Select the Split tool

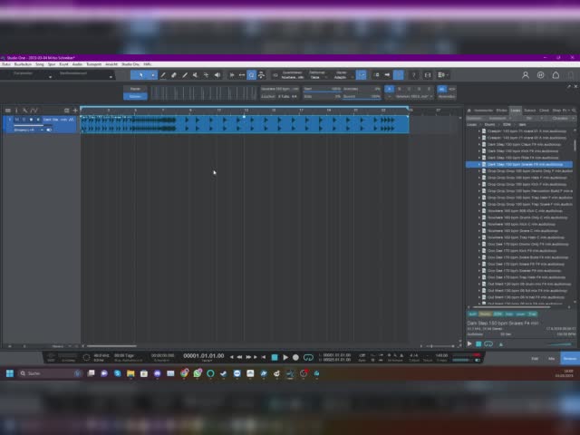pos(163,75)
